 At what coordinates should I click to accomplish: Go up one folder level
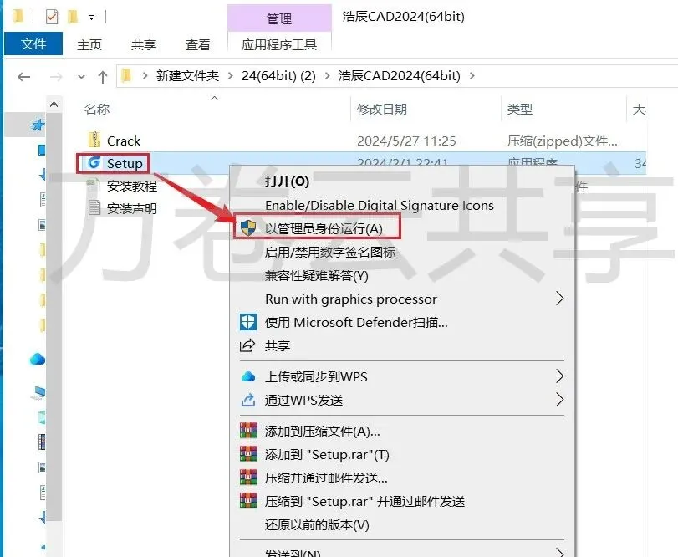click(x=103, y=77)
